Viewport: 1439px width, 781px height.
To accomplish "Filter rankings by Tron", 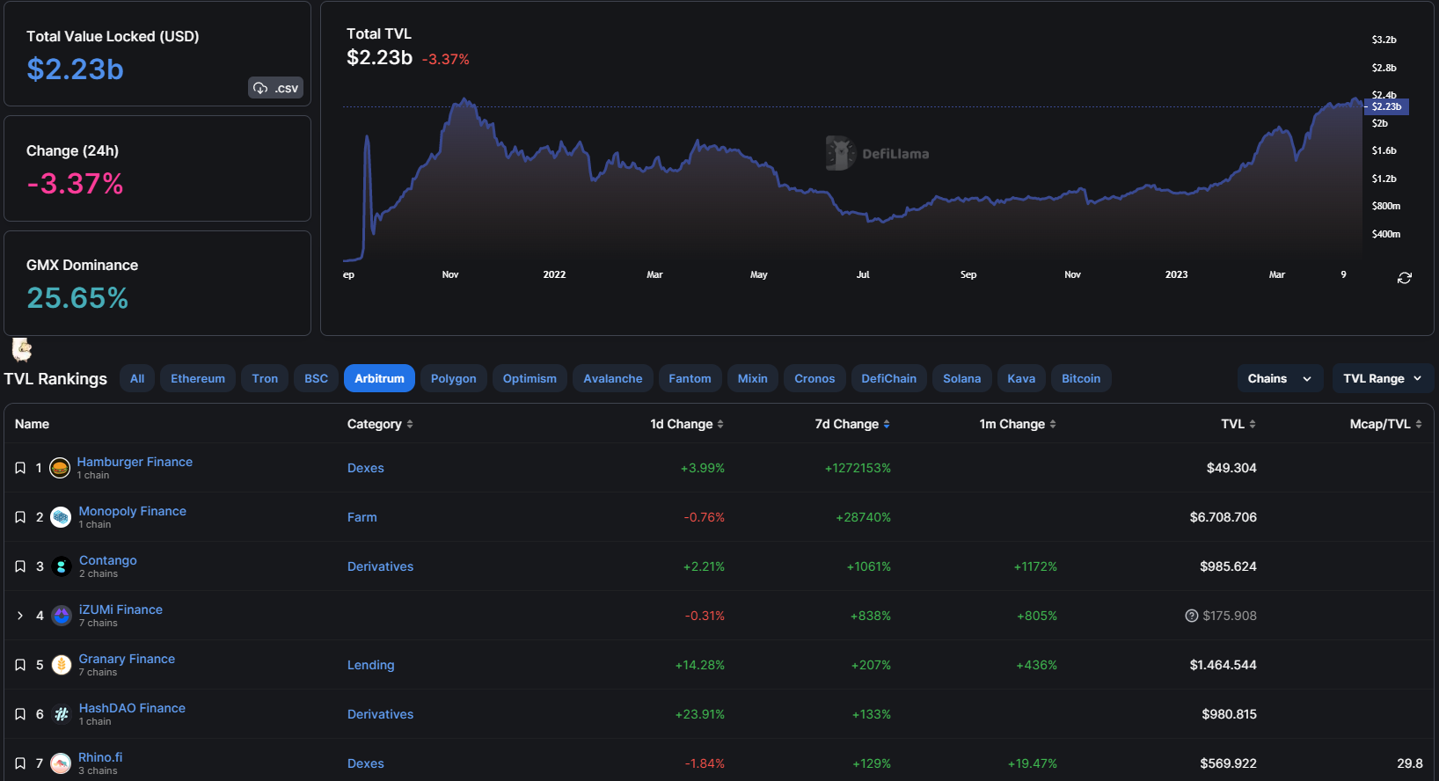I will [x=265, y=378].
